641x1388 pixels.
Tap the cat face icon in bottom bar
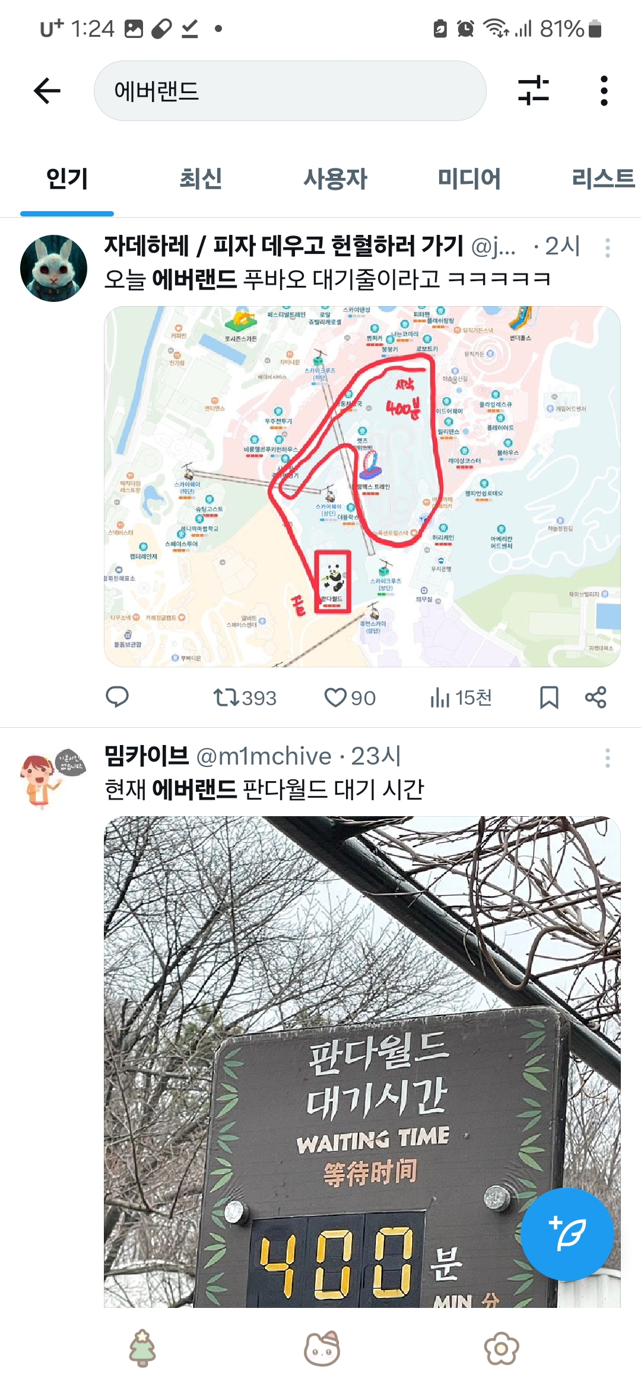click(322, 1349)
